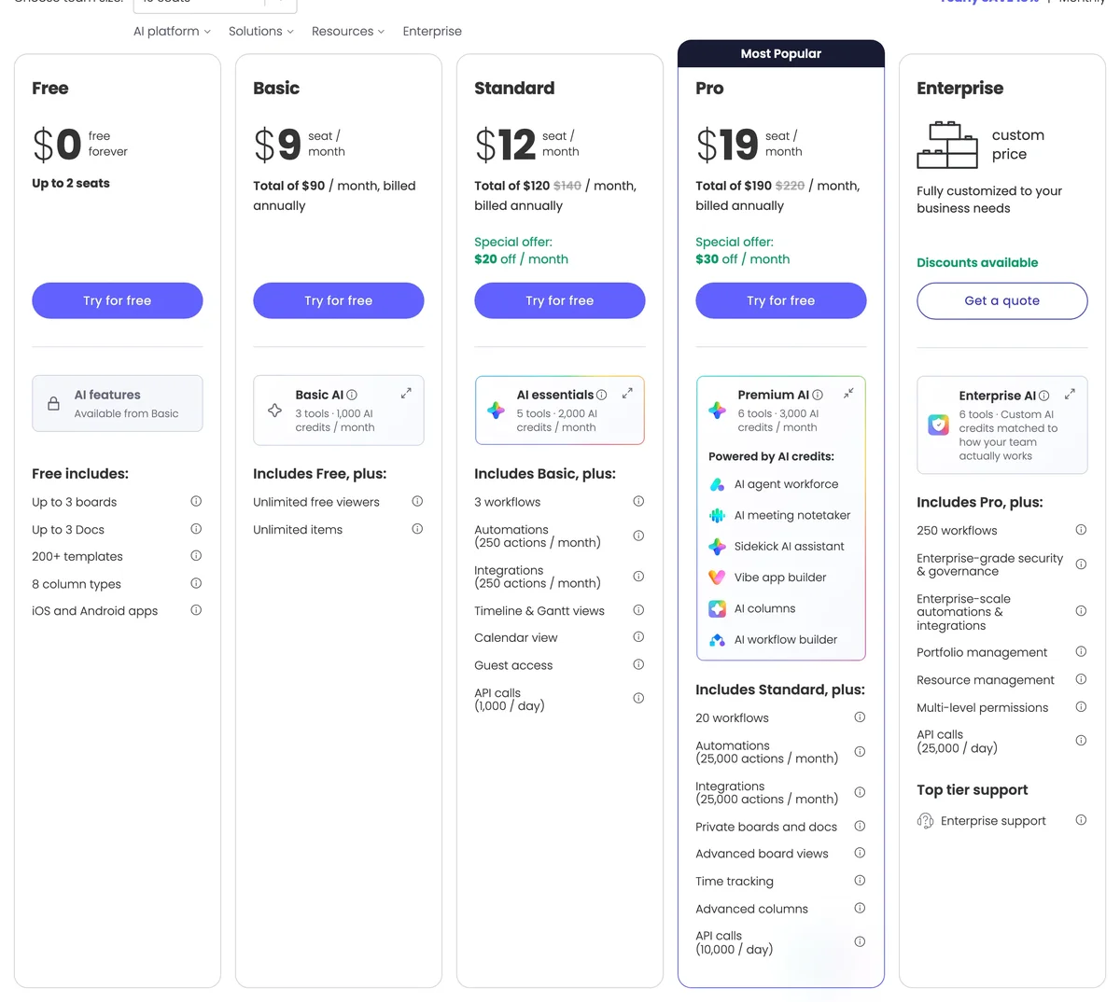This screenshot has height=1002, width=1120.
Task: Open the AI platform dropdown menu
Action: 172,31
